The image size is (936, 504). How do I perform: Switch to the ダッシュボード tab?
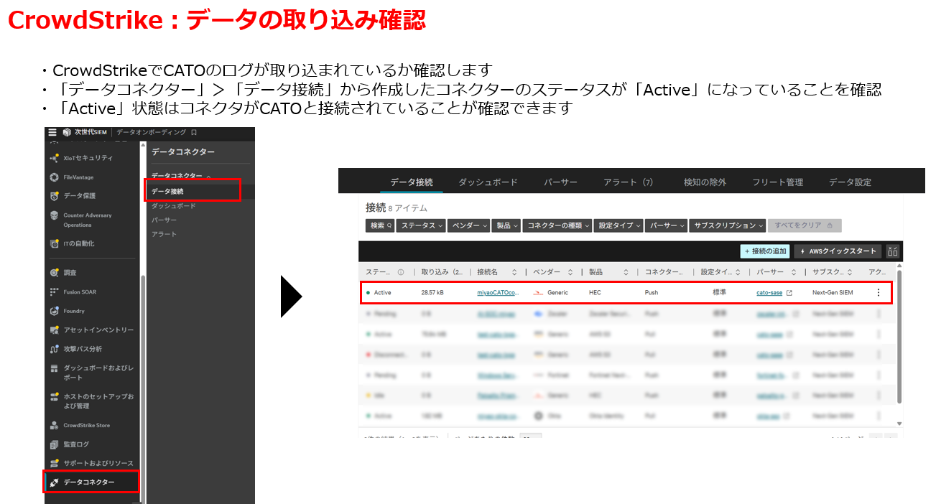(x=488, y=182)
